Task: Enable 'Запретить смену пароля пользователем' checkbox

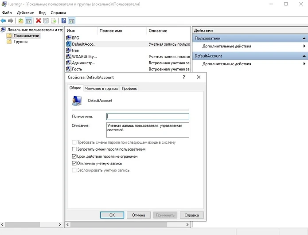Action: [74, 149]
